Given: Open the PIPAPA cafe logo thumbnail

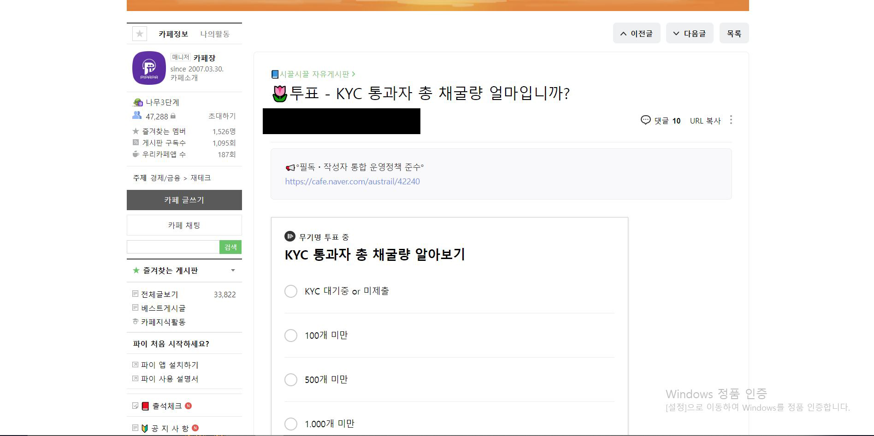Looking at the screenshot, I should pyautogui.click(x=149, y=68).
